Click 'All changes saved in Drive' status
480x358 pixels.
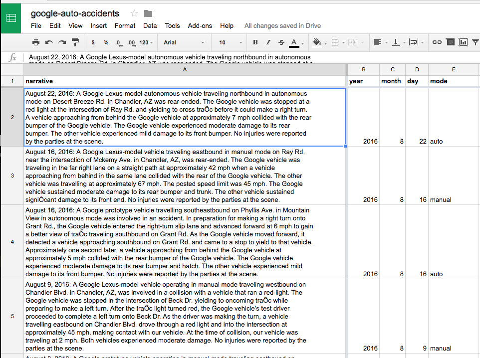point(282,26)
